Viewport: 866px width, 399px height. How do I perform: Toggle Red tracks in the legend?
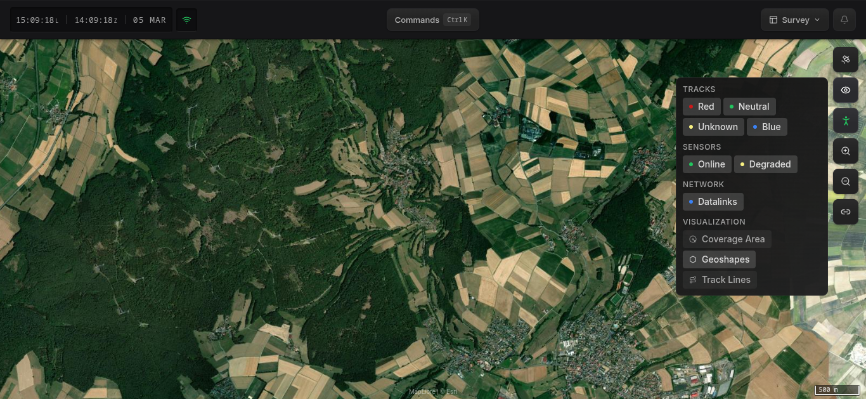click(x=701, y=107)
